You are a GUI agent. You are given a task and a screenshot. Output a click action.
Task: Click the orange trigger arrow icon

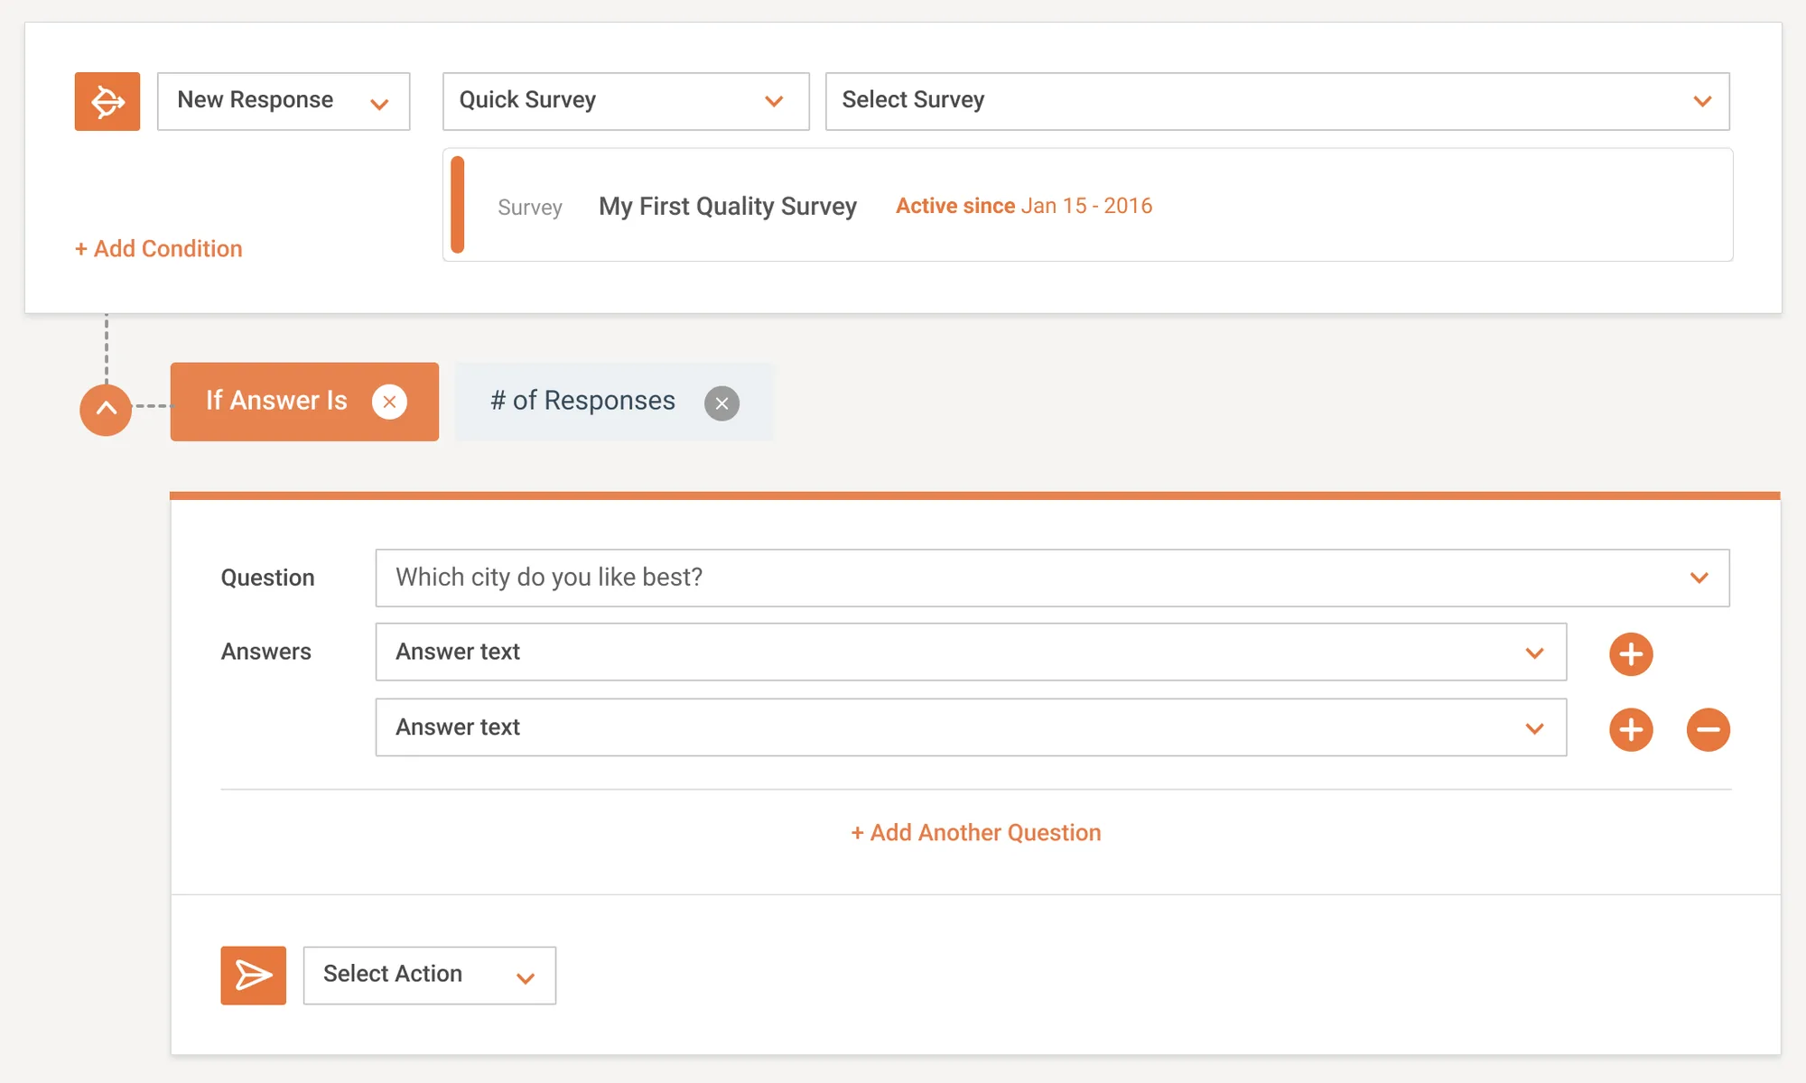tap(107, 101)
